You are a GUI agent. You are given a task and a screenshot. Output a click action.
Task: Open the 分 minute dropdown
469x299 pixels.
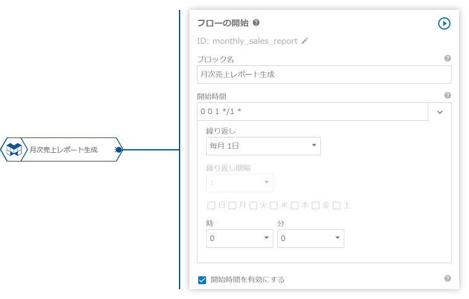pos(310,239)
